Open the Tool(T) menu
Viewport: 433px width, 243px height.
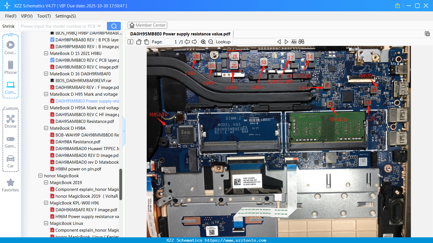click(x=44, y=16)
